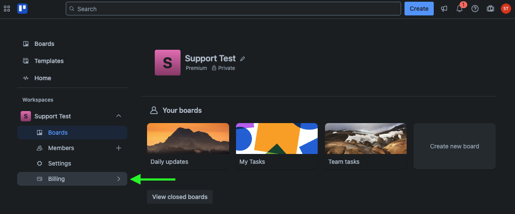Image resolution: width=515 pixels, height=214 pixels.
Task: Open the Team tasks board
Action: (366, 147)
